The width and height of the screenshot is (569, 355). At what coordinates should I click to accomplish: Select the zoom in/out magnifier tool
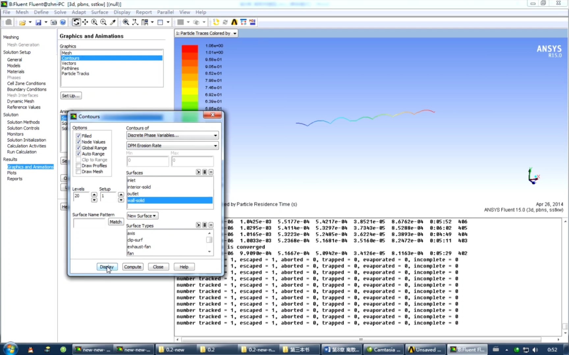pos(94,22)
